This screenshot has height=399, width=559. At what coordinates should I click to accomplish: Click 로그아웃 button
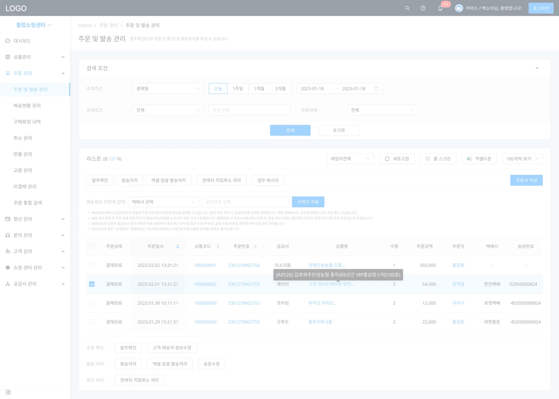click(541, 8)
